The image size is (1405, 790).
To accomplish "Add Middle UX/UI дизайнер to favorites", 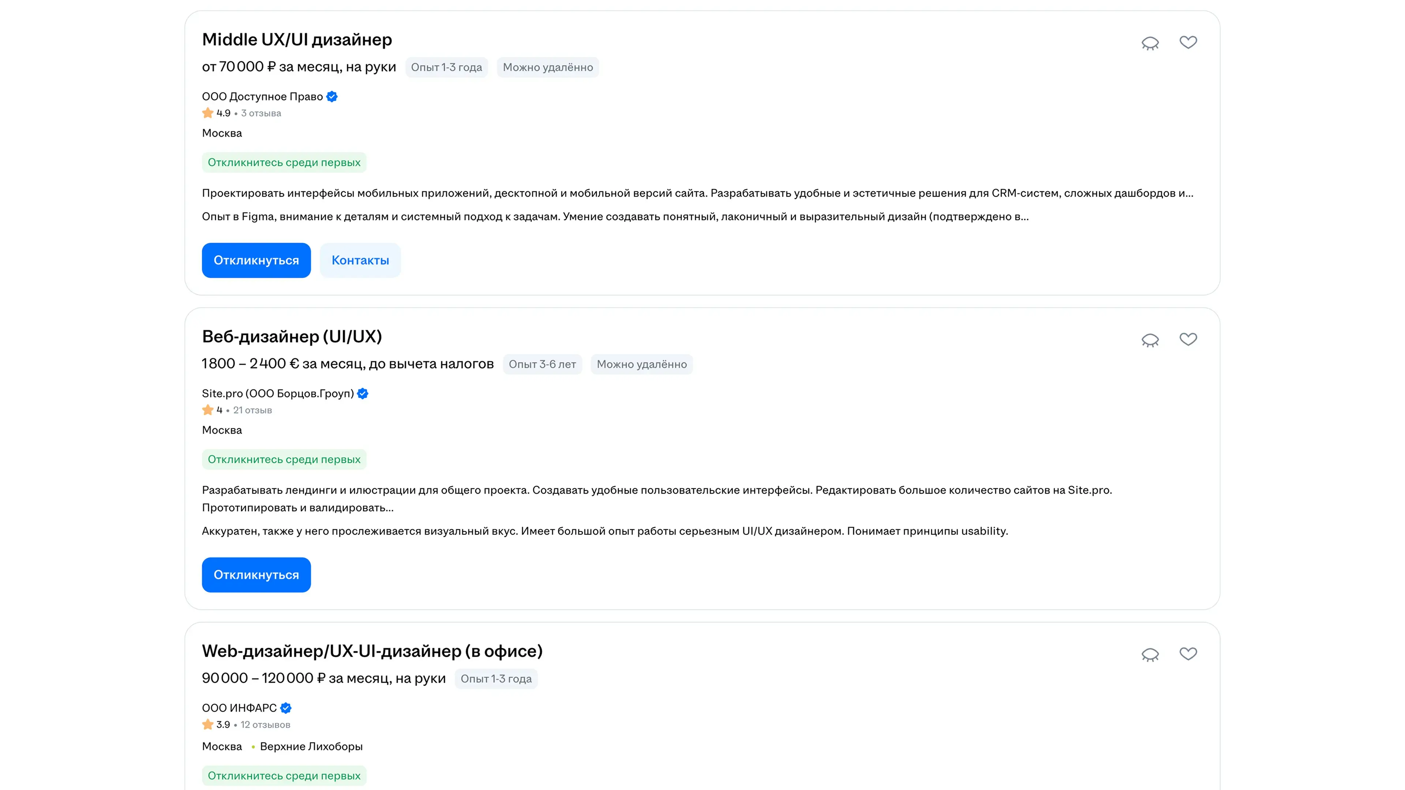I will pos(1188,42).
